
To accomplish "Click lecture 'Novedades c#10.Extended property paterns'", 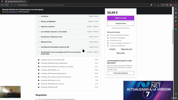I will (54, 73).
